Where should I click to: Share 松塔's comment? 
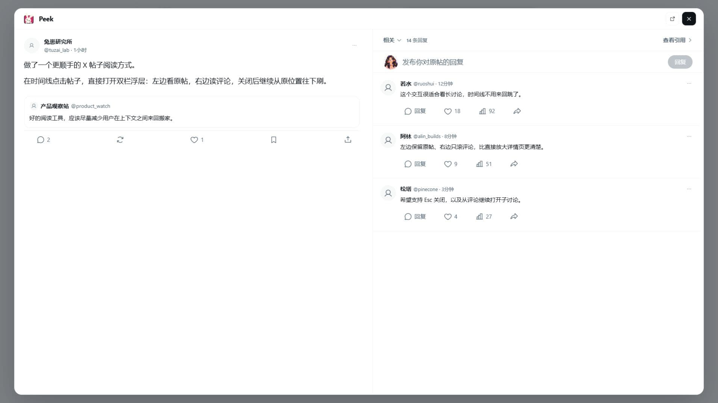[514, 217]
